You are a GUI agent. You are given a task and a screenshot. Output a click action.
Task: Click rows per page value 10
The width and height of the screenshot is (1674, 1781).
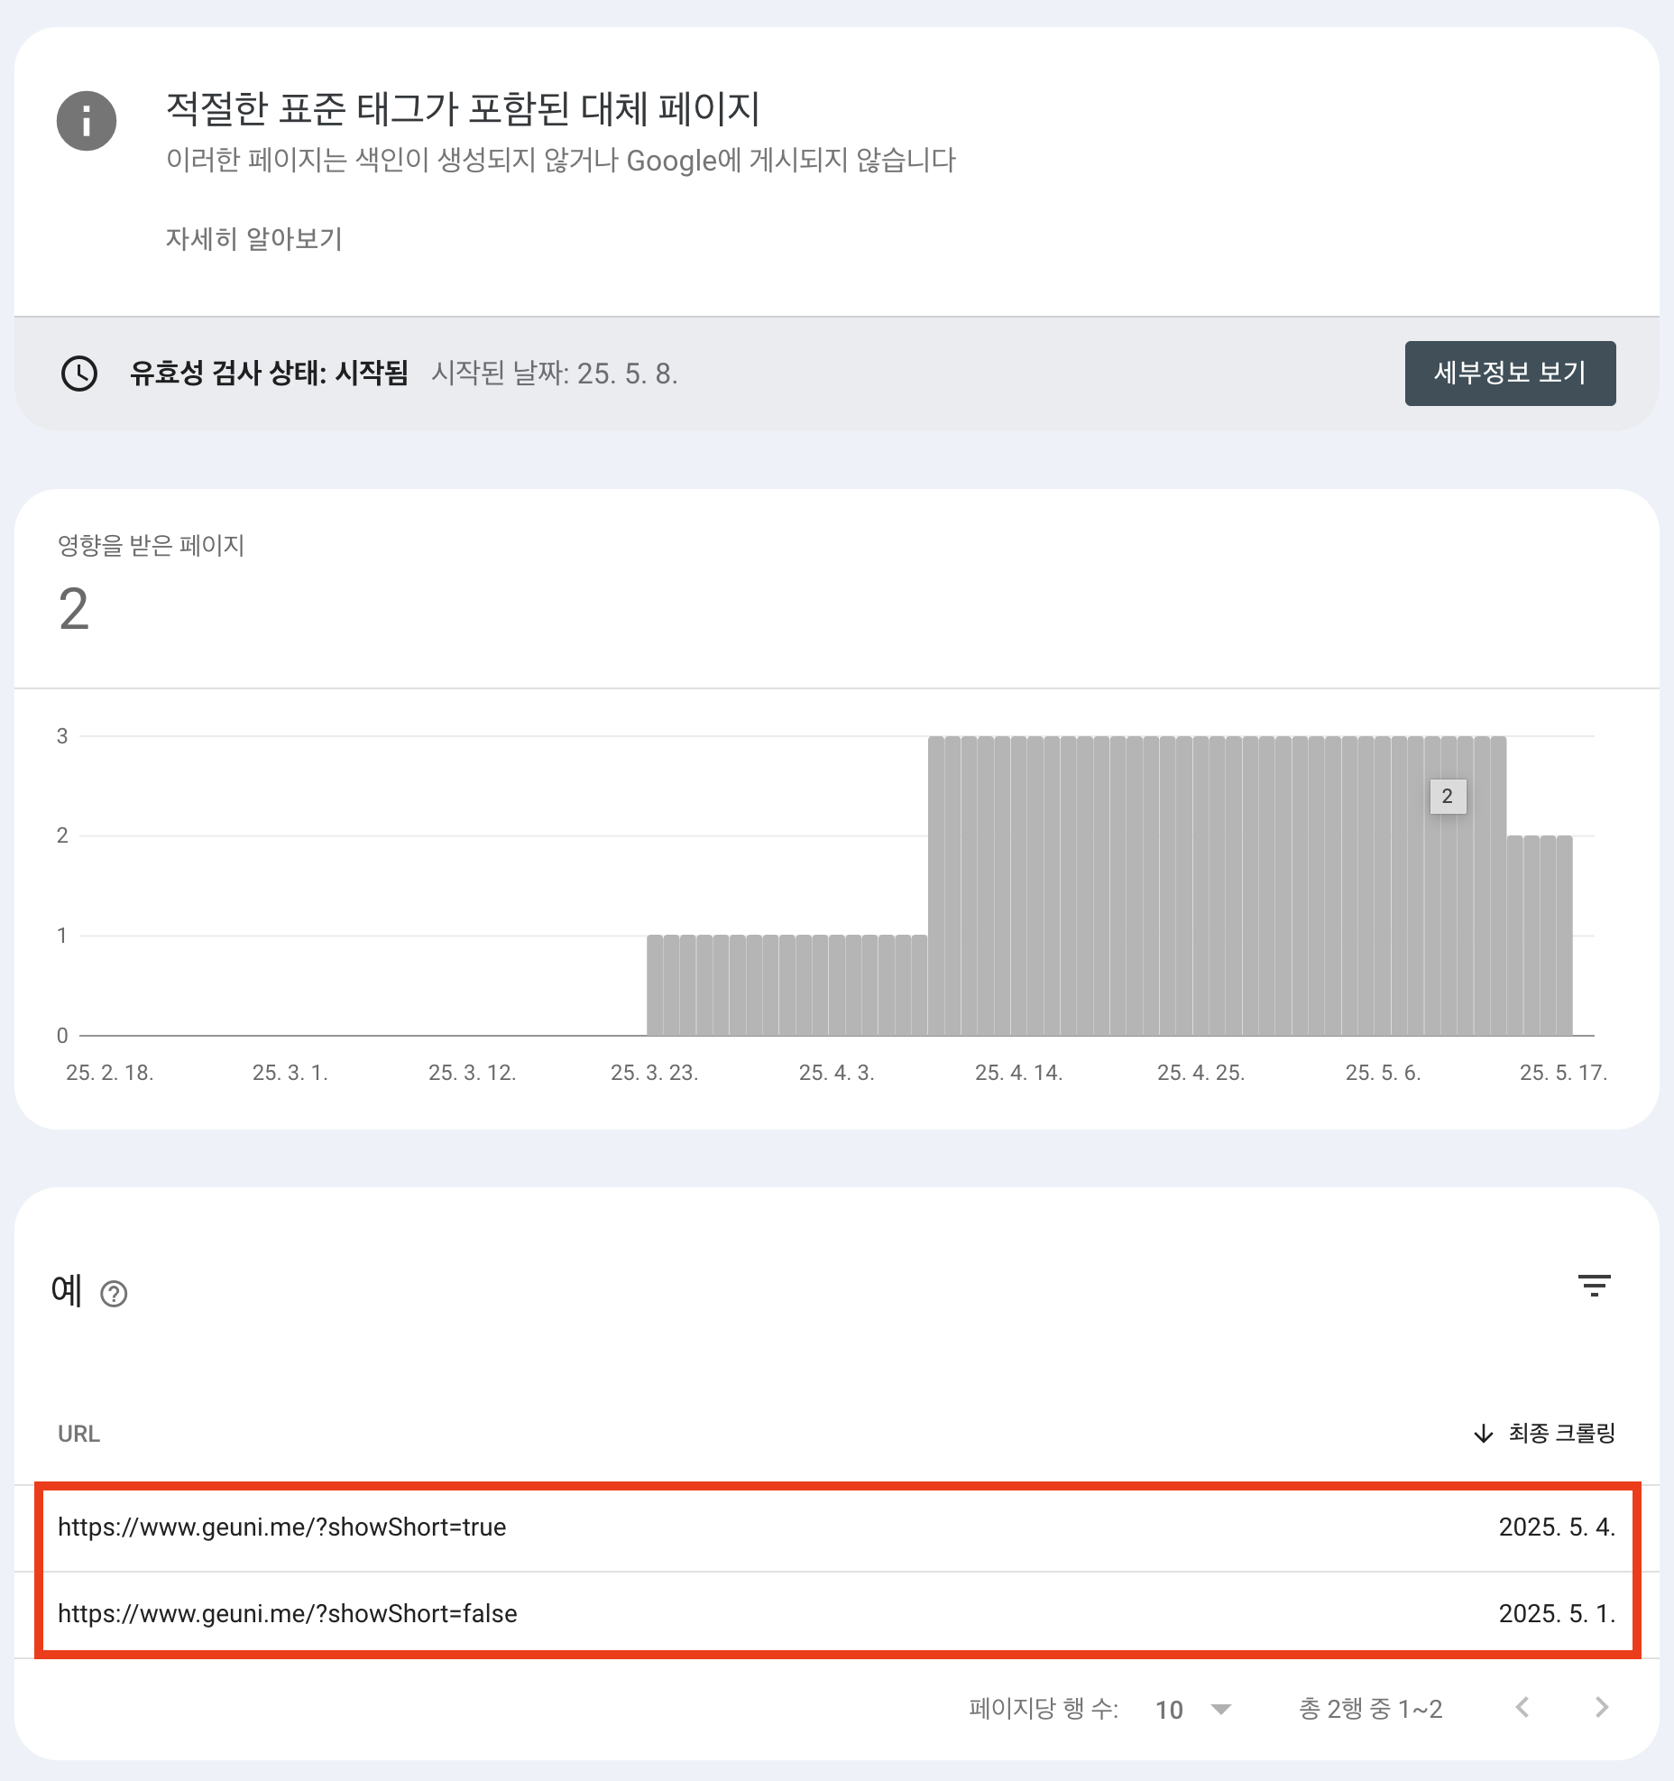pyautogui.click(x=1169, y=1710)
